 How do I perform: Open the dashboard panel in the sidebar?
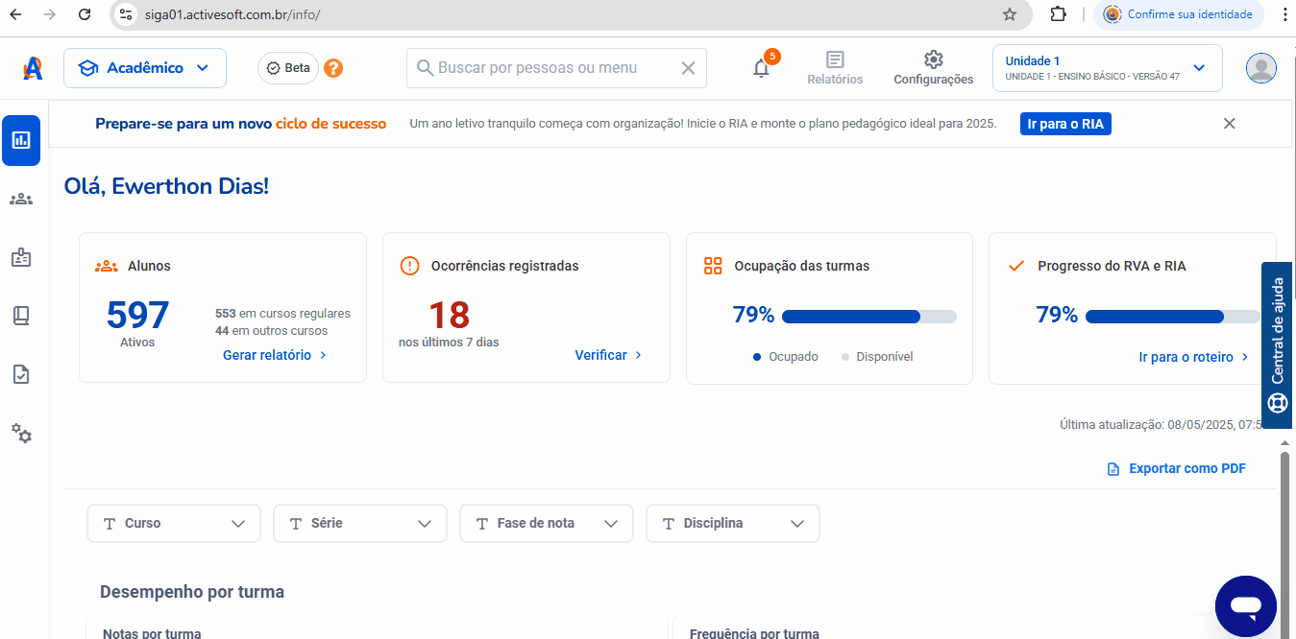coord(21,141)
